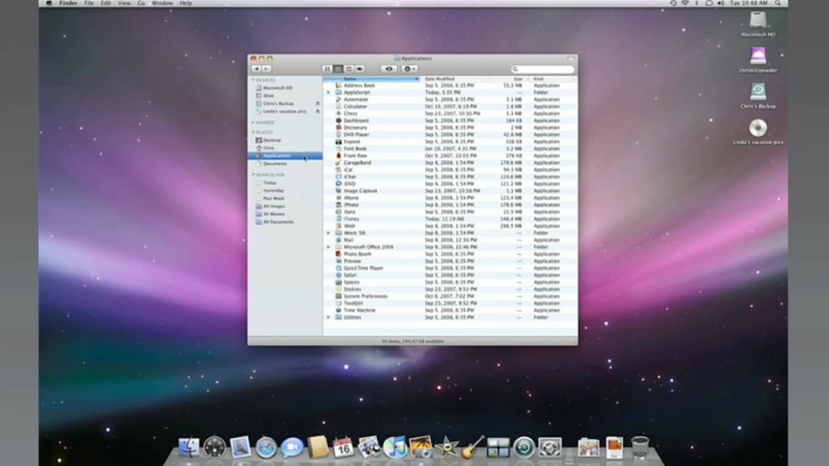Image resolution: width=829 pixels, height=466 pixels.
Task: Collapse the DEVICES sidebar section
Action: [x=253, y=80]
